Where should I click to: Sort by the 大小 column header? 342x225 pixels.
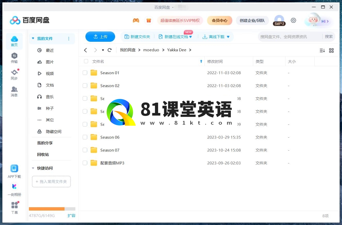pos(292,61)
